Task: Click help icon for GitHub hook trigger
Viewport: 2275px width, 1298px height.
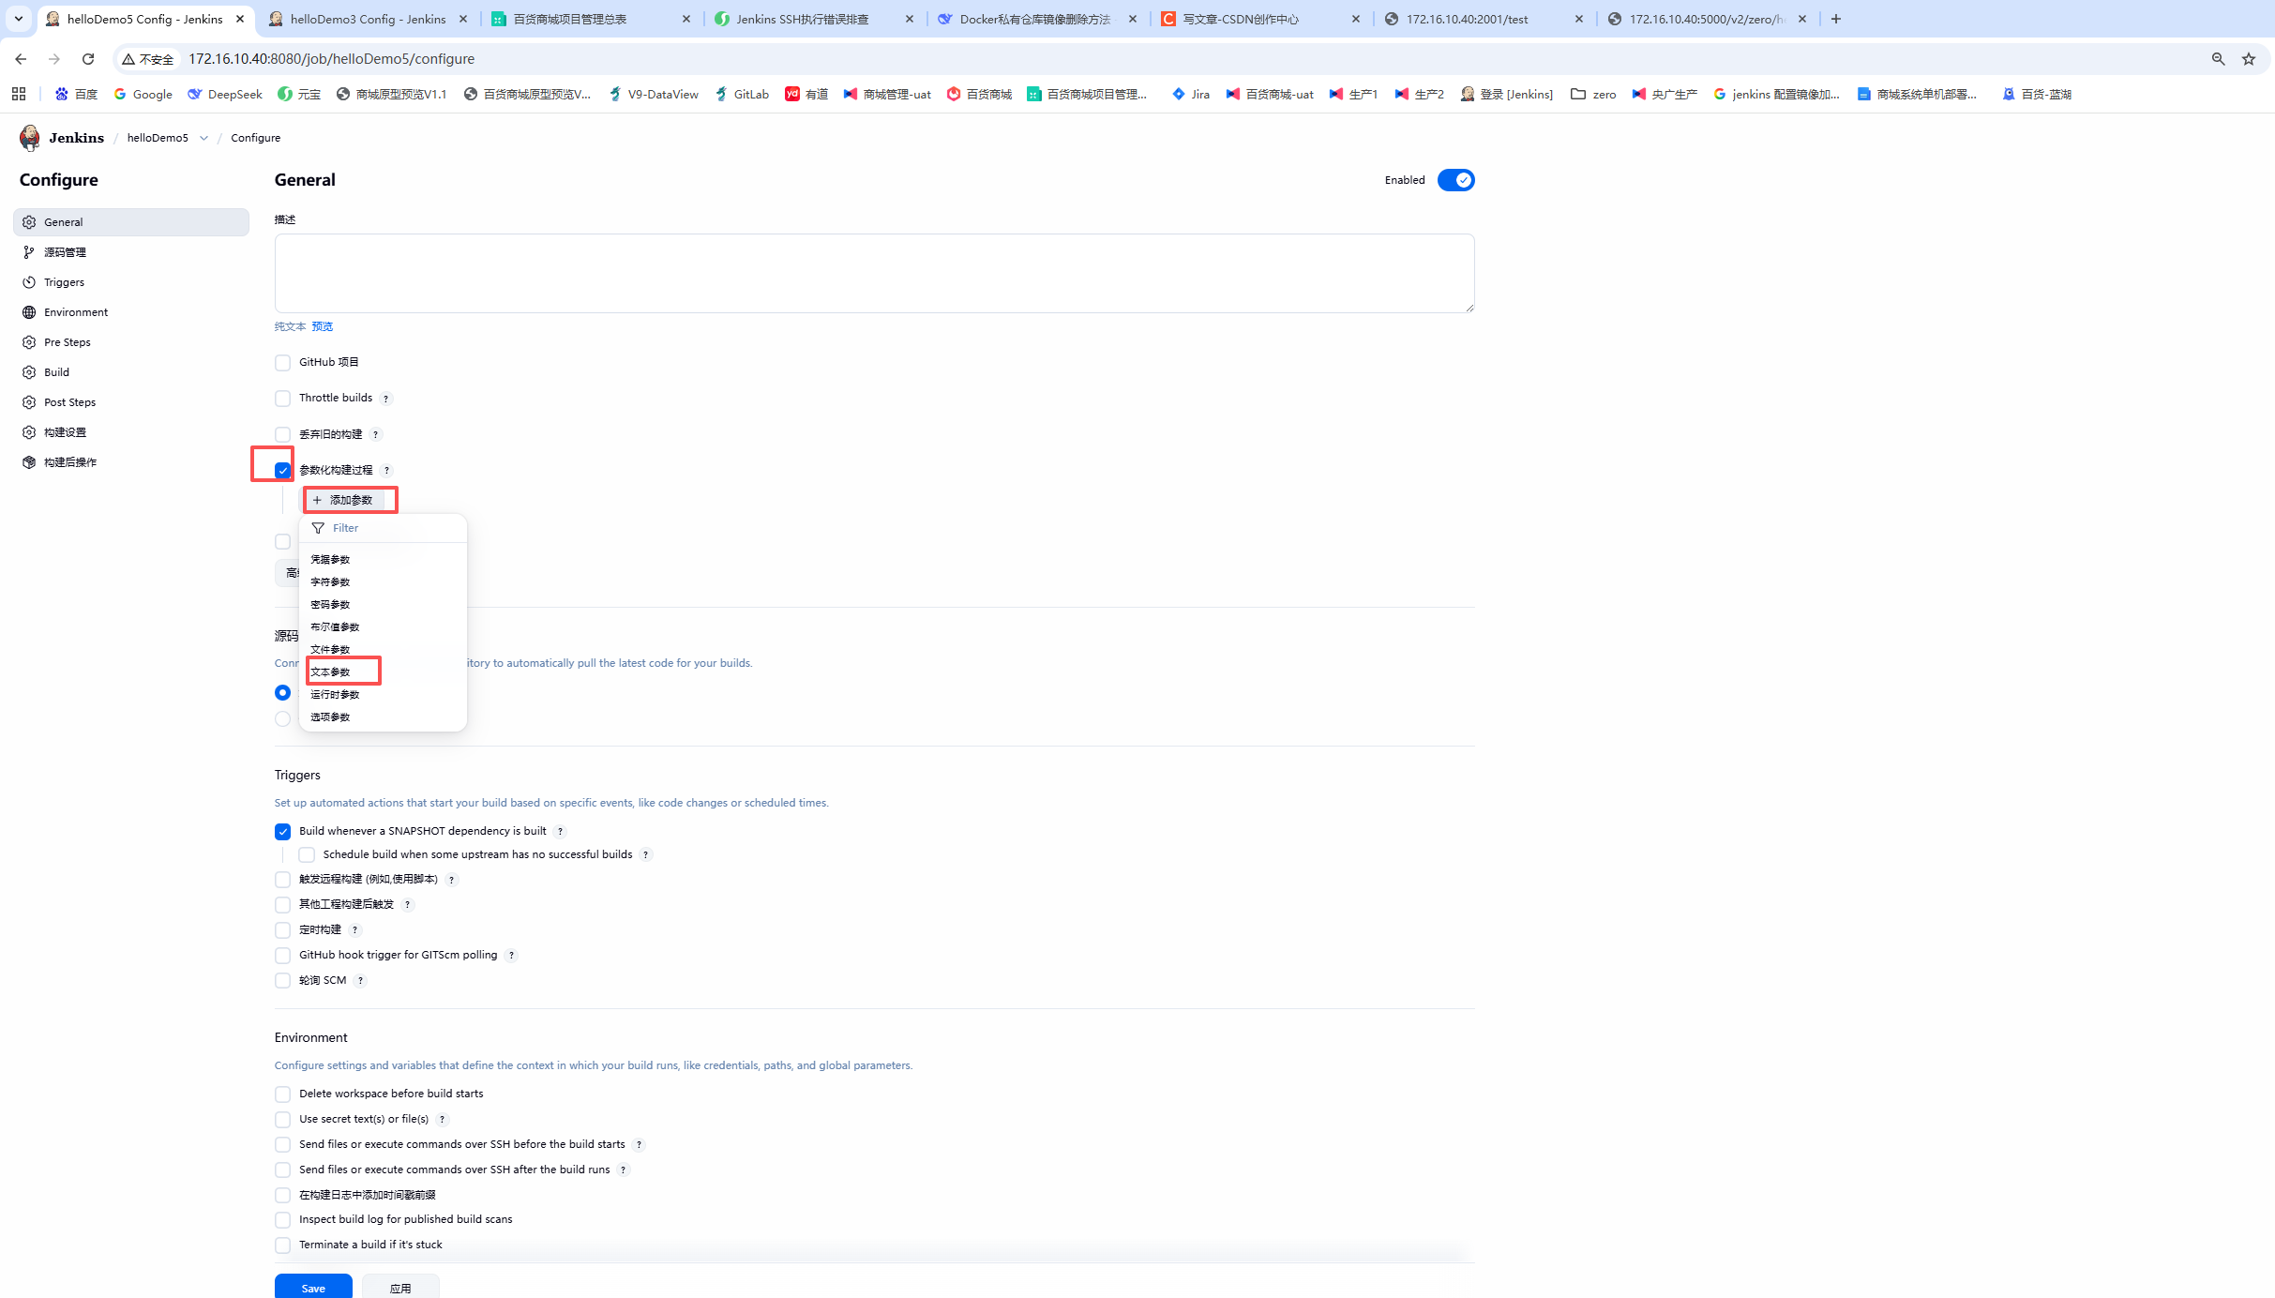Action: pyautogui.click(x=511, y=955)
